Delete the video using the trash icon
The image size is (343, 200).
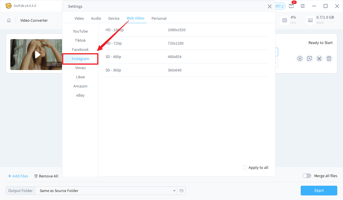(329, 58)
